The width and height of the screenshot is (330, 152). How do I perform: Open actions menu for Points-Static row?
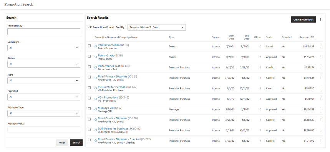[x=321, y=57]
